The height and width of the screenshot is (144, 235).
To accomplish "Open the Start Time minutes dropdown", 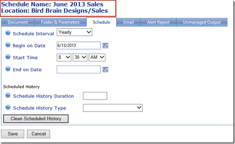I will click(80, 57).
